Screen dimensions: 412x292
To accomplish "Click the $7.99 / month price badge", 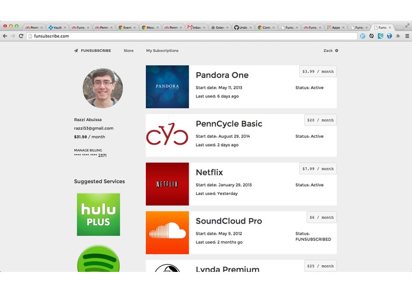I will point(318,168).
